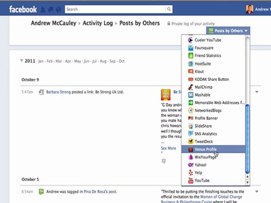The width and height of the screenshot is (271, 203).
Task: Open options arrow for Barbara Strong post
Action: [x=257, y=92]
